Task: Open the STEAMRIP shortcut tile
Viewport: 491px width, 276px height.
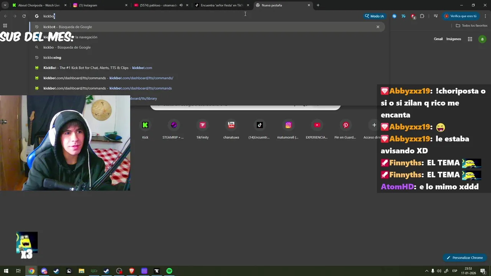Action: coord(173,129)
